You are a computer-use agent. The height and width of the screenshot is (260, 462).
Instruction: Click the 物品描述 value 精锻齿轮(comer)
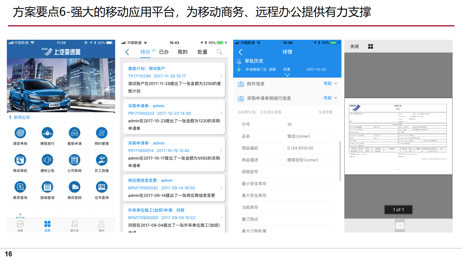point(303,160)
